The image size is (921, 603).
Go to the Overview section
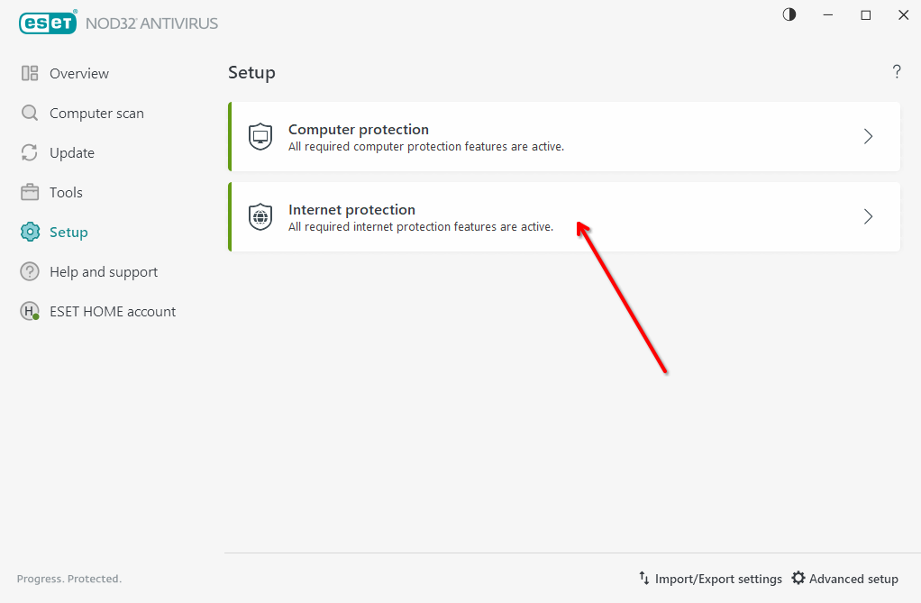[x=79, y=74]
